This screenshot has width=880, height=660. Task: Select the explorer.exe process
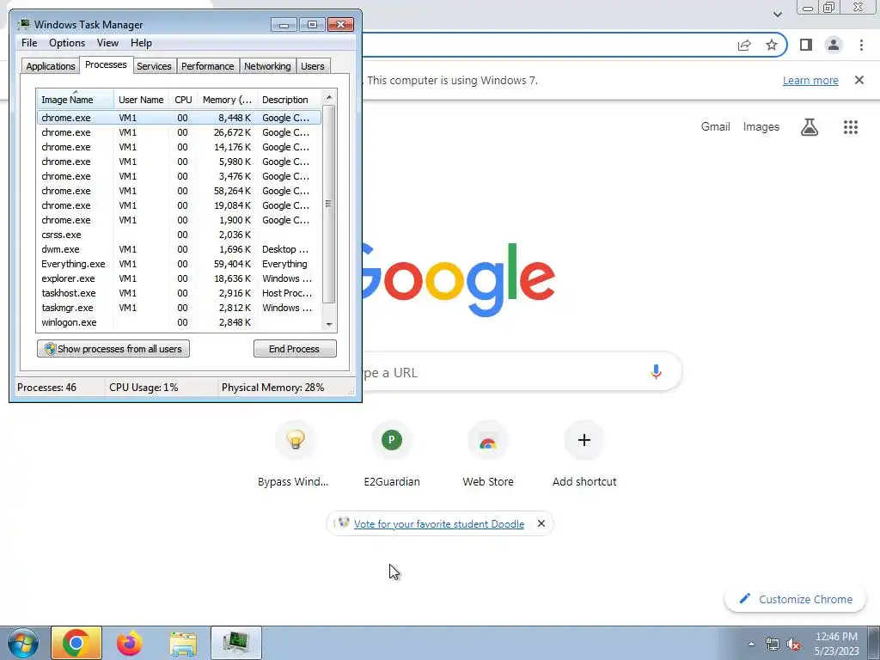[x=180, y=278]
